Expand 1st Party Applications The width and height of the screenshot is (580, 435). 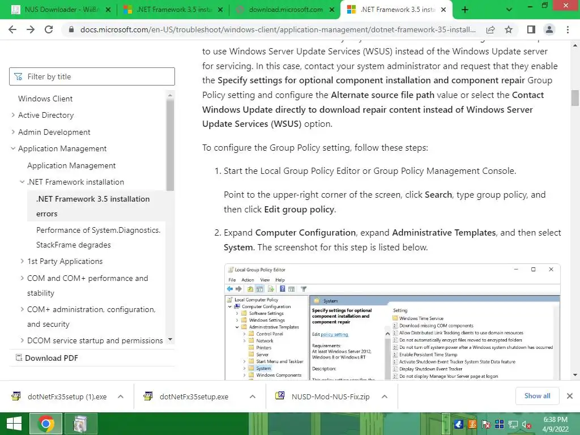click(22, 261)
